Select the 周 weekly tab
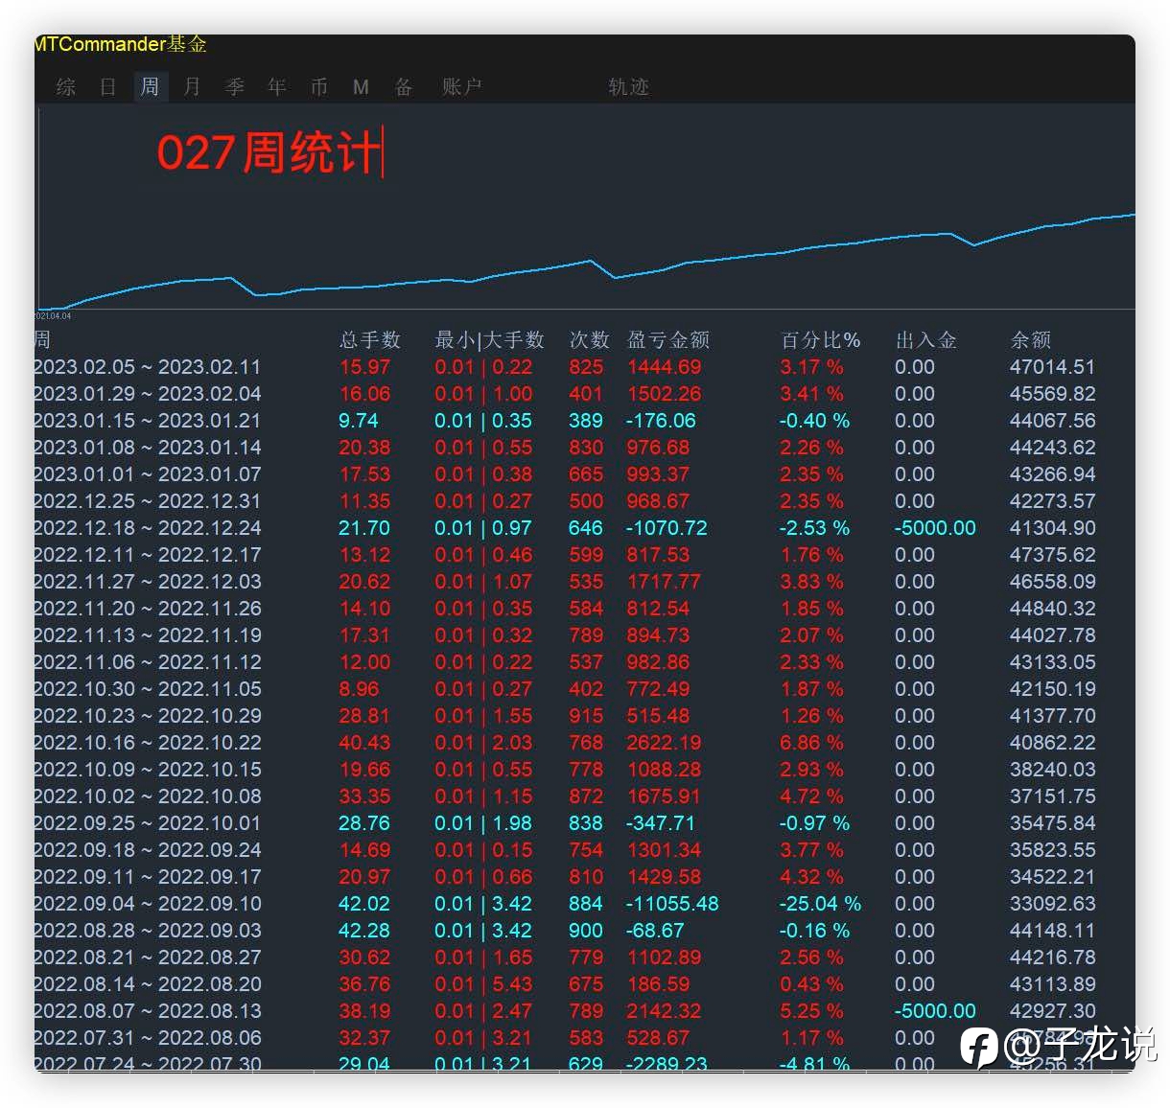Screen dimensions: 1170x1108 151,87
